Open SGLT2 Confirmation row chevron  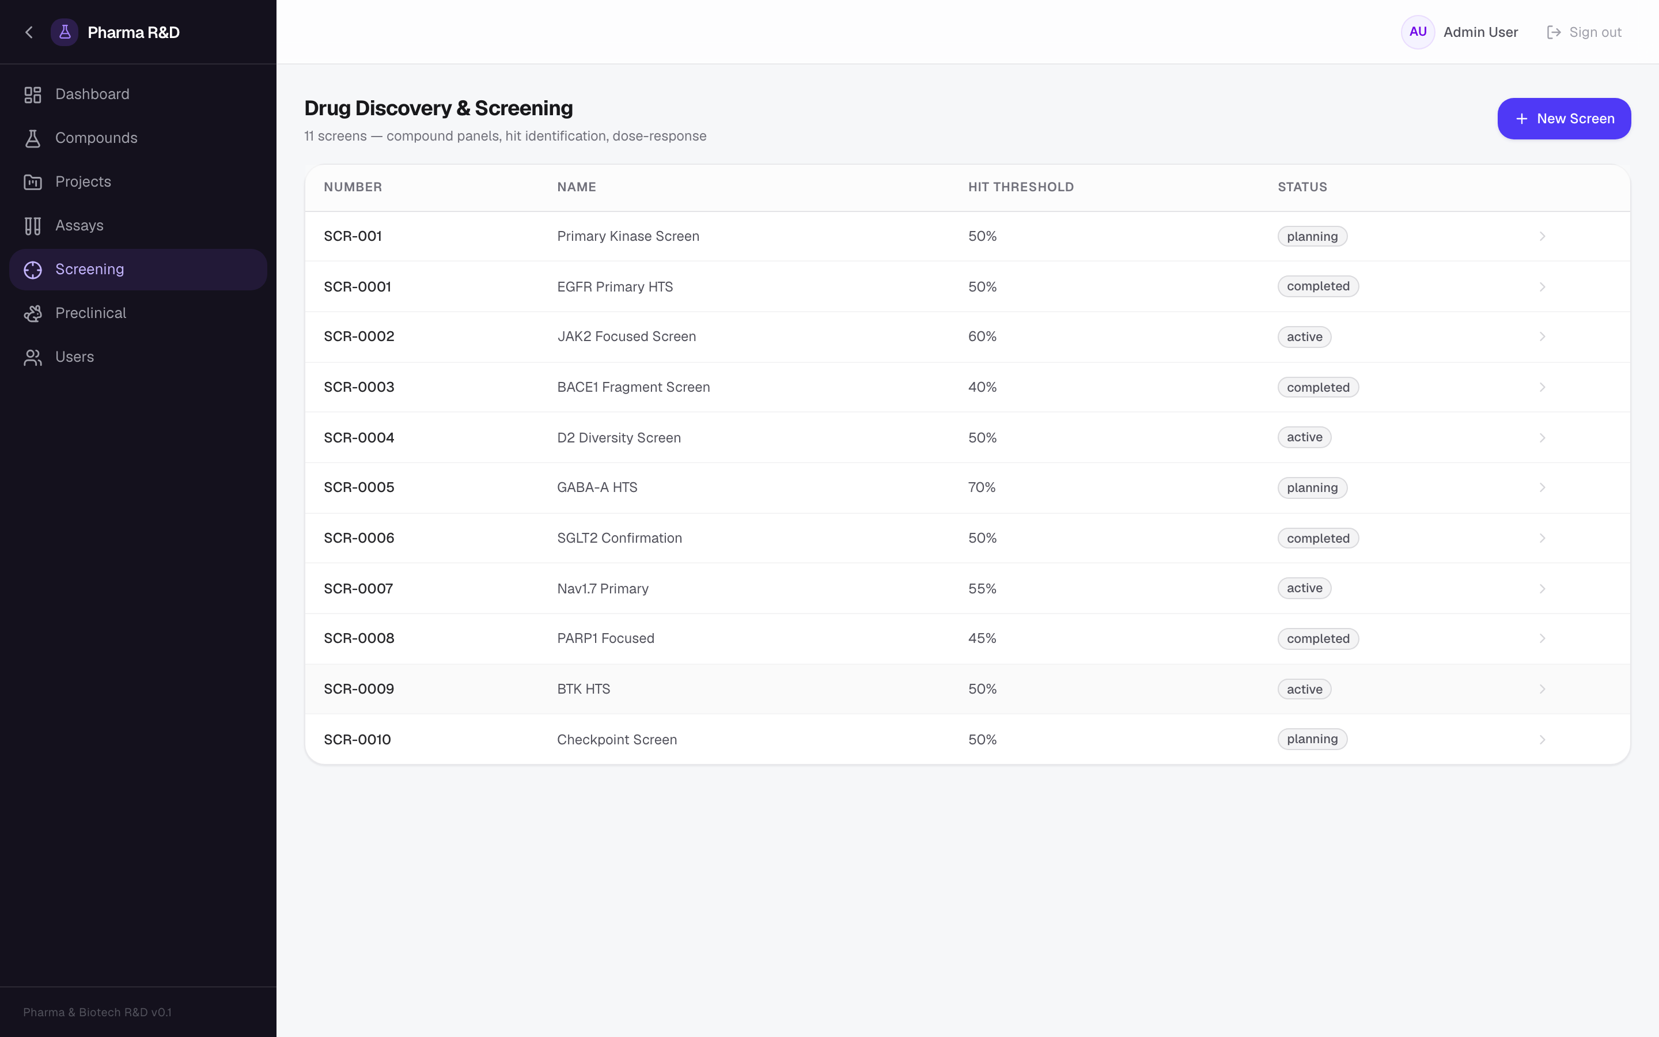pos(1541,539)
